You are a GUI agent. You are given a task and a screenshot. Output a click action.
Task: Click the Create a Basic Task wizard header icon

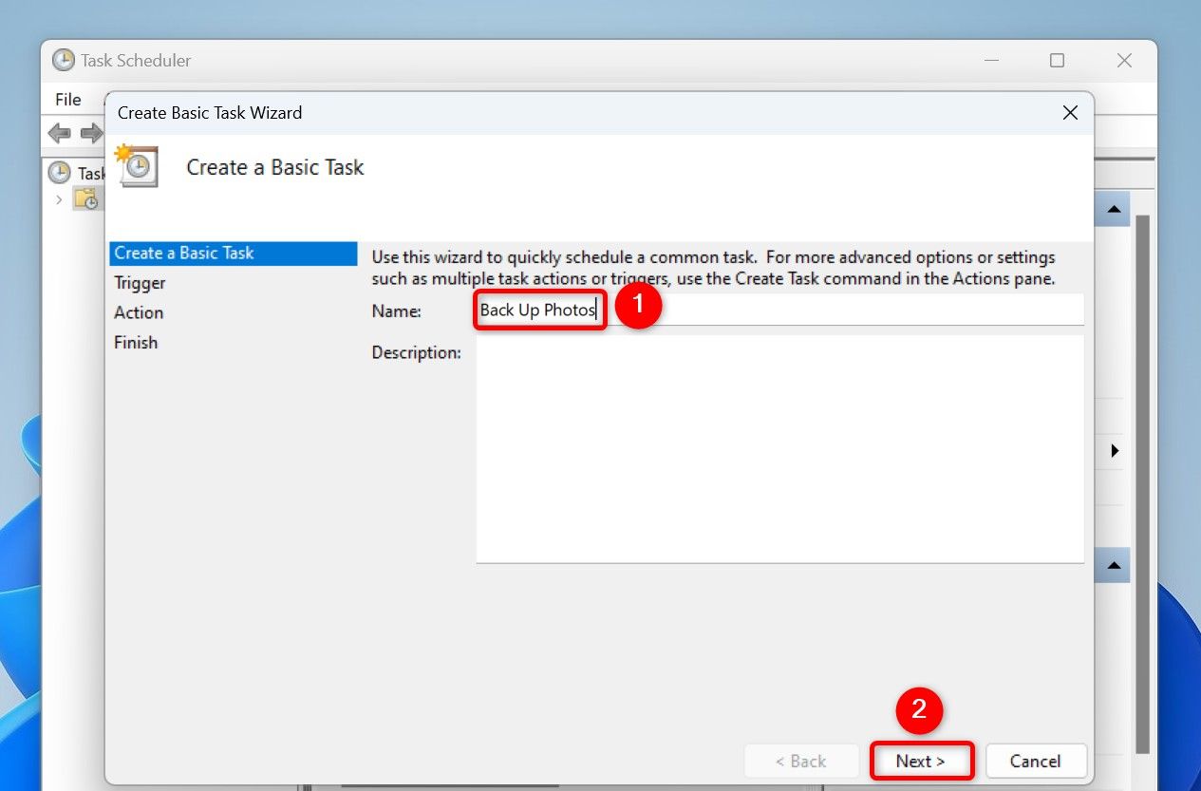coord(136,165)
